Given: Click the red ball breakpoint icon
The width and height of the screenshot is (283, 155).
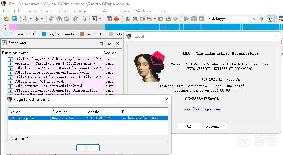Looking at the screenshot, I should tap(116, 19).
